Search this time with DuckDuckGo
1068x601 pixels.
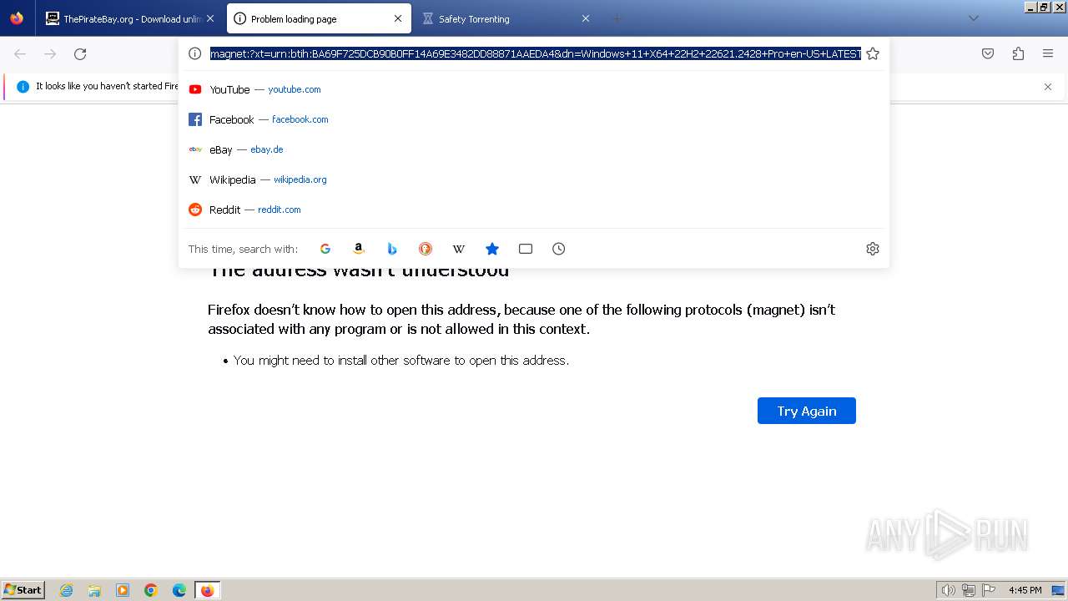point(426,249)
